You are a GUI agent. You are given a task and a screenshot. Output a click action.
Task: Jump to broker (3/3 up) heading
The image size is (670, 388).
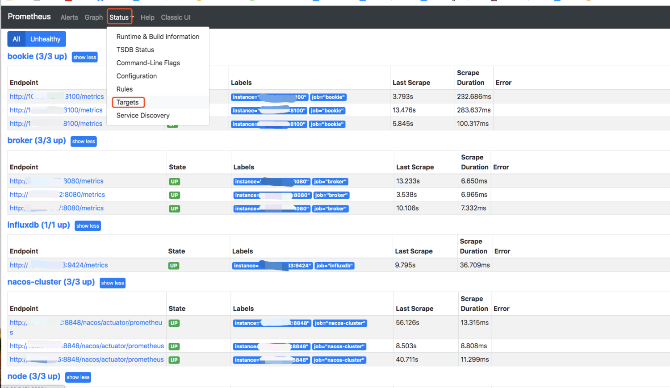(37, 140)
